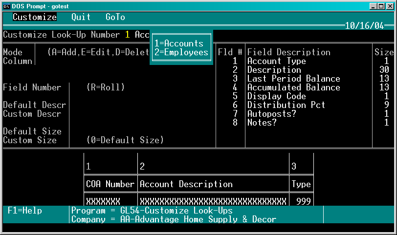Open the GoTo menu
The width and height of the screenshot is (397, 235).
tap(115, 17)
